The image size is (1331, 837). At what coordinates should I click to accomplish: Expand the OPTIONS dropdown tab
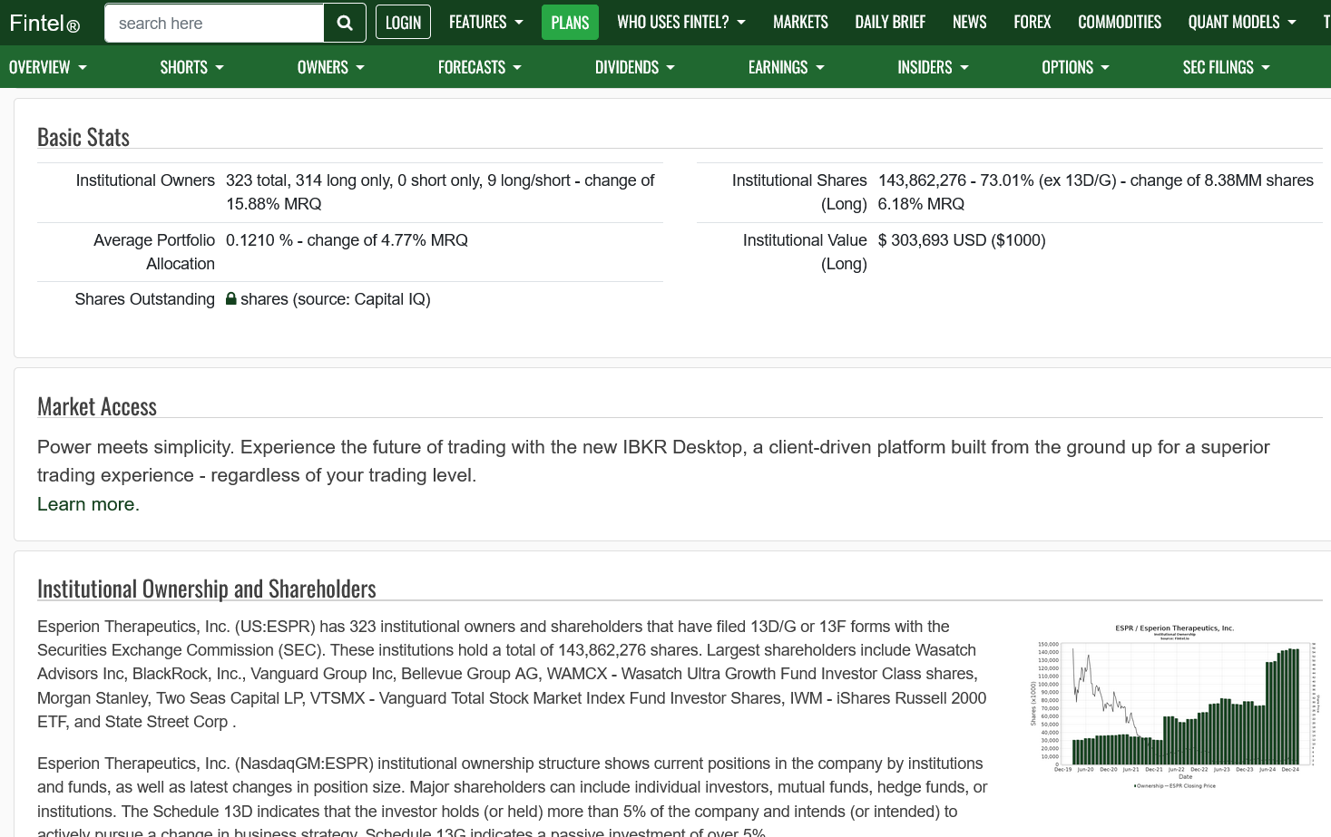[x=1075, y=67]
